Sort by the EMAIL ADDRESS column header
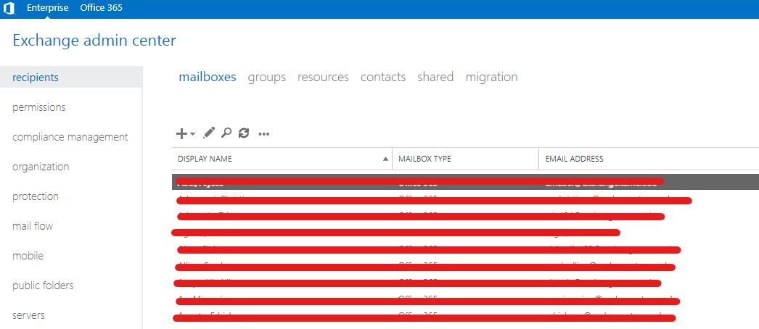Screen dimensions: 759x329 [x=574, y=159]
